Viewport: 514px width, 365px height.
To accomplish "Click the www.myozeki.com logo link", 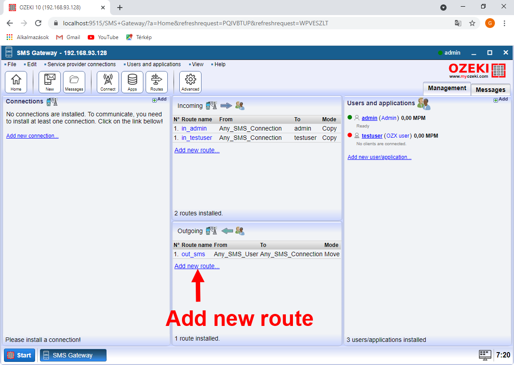I will (x=468, y=76).
